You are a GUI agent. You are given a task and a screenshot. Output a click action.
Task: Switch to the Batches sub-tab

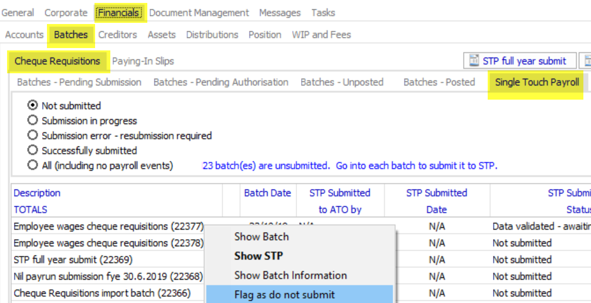(70, 35)
